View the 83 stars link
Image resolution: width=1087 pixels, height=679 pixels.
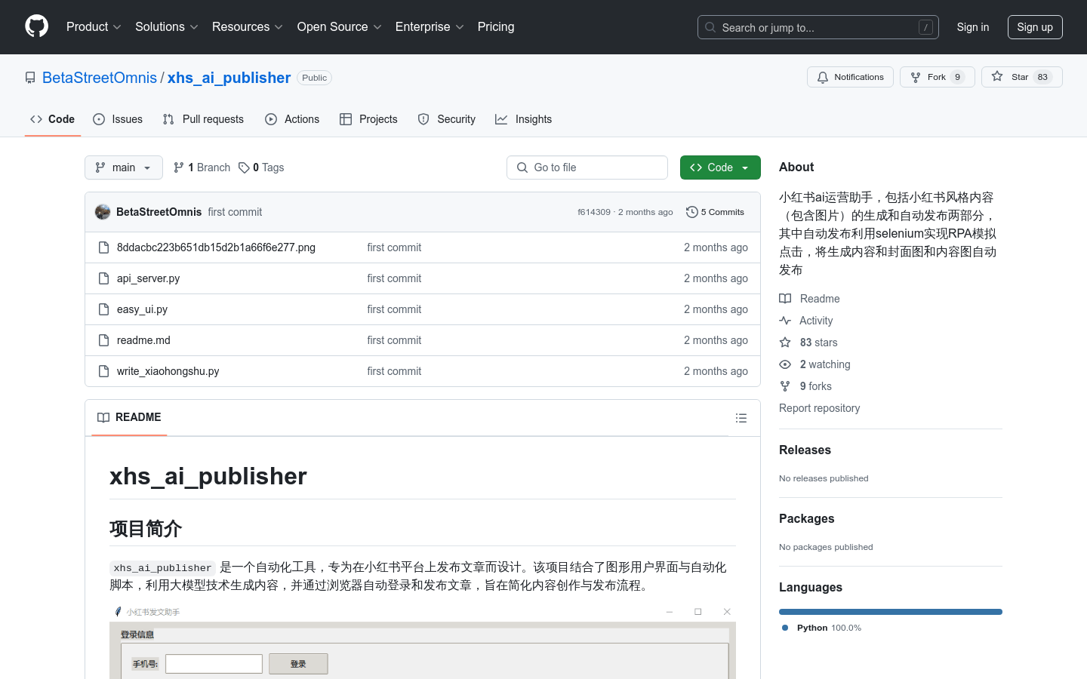tap(808, 343)
